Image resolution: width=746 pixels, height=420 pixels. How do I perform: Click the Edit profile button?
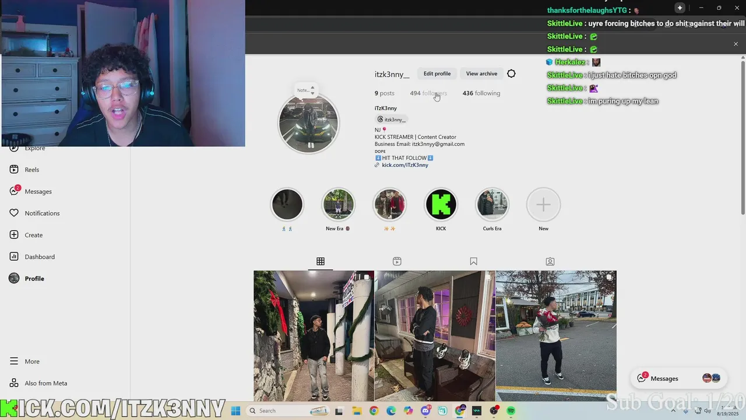coord(437,73)
